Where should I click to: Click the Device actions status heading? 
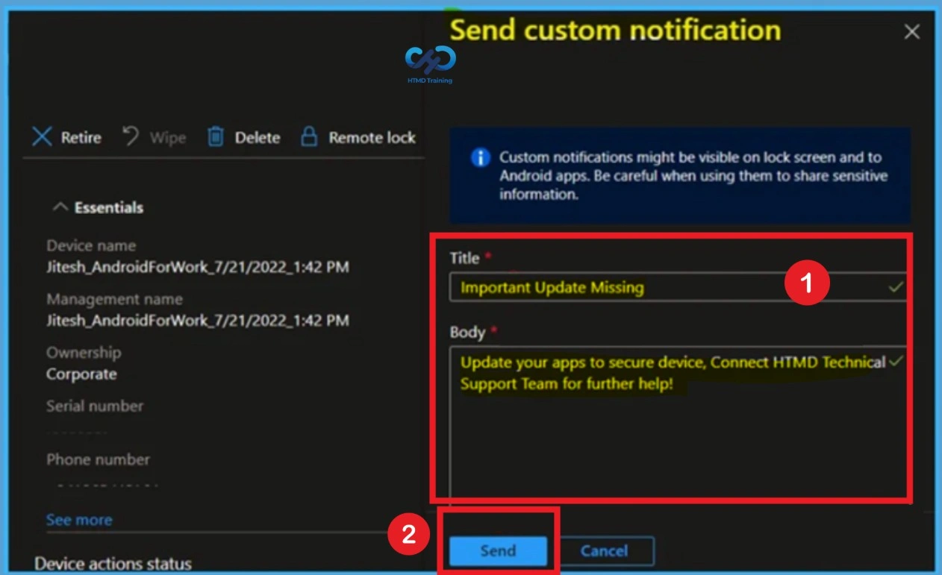click(x=113, y=563)
